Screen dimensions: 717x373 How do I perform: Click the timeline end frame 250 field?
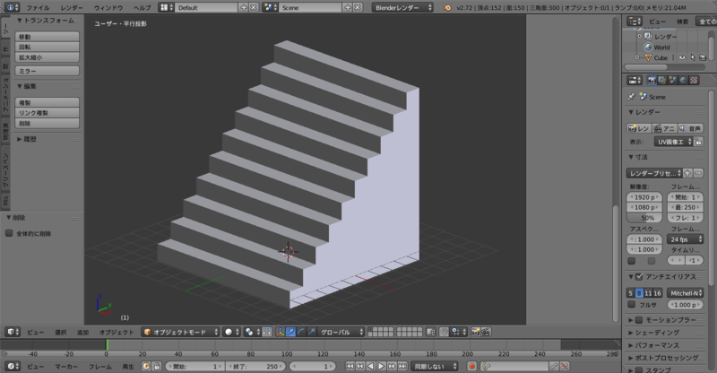[255, 366]
